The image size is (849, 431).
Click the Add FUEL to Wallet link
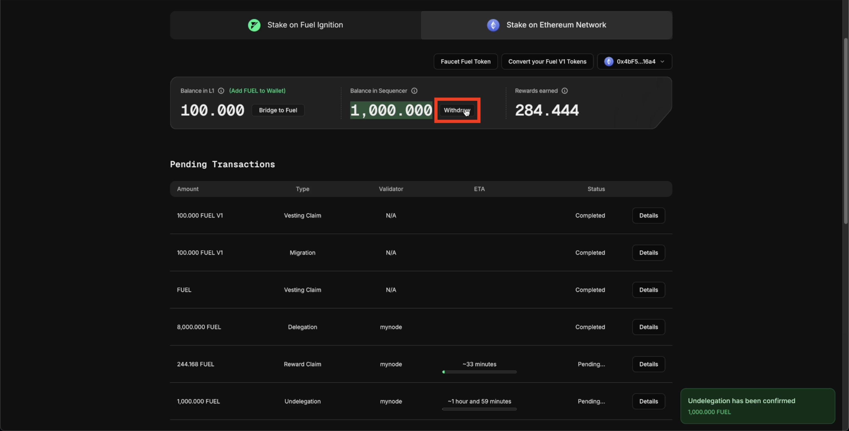(257, 91)
